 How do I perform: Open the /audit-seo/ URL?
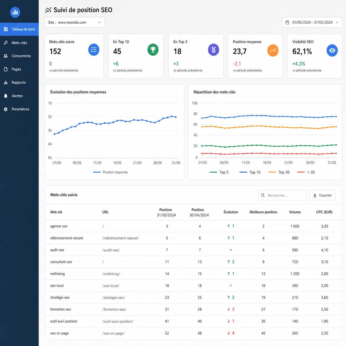pyautogui.click(x=111, y=250)
